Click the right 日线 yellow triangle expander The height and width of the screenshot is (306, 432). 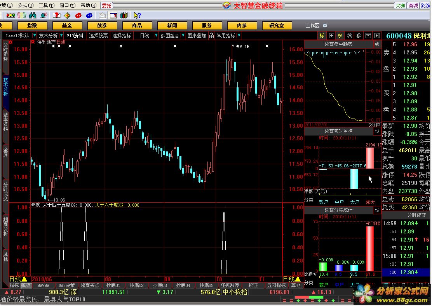[298, 279]
